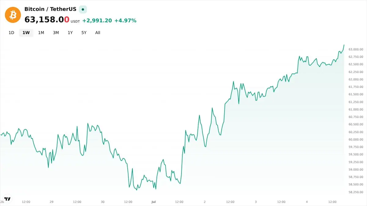Click the USDT currency label
The width and height of the screenshot is (367, 206).
coord(75,22)
